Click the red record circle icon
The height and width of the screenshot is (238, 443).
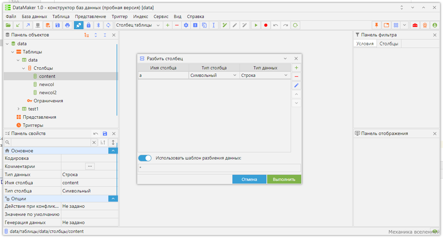(x=265, y=25)
